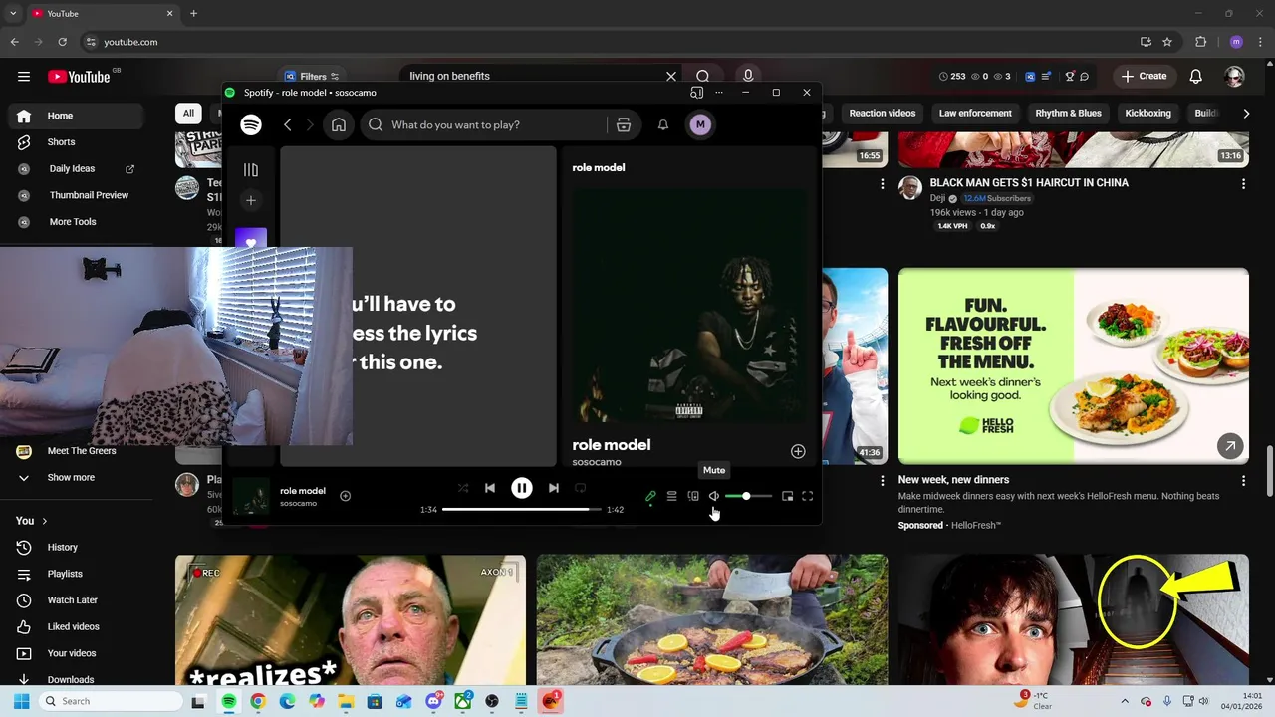Open Spotify notifications bell
This screenshot has height=717, width=1275.
[663, 124]
